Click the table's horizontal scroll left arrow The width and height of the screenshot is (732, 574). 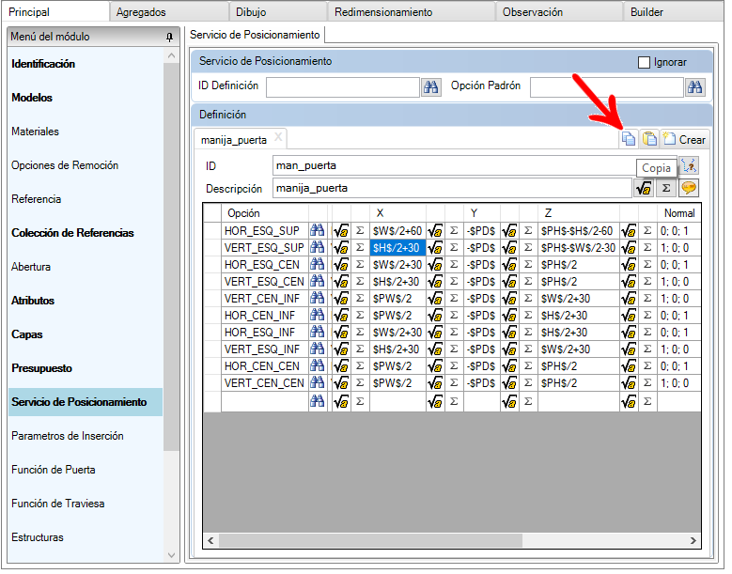tap(211, 540)
